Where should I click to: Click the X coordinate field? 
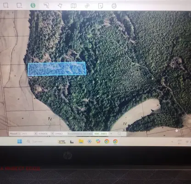pos(43,133)
